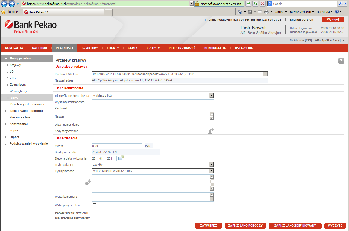Screen dimensions: 349x231
Task: Click the Kwota amount field
Action: 117,146
